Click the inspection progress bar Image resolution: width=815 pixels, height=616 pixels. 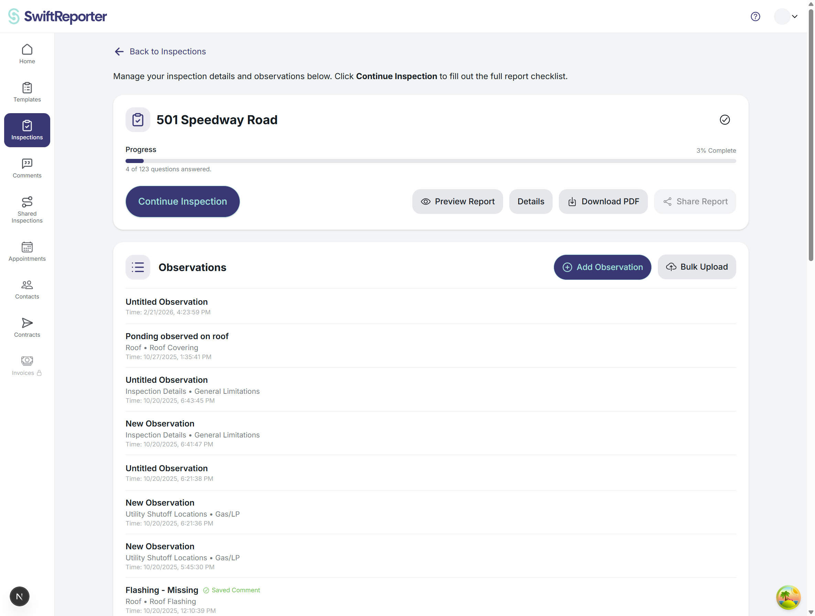click(430, 161)
